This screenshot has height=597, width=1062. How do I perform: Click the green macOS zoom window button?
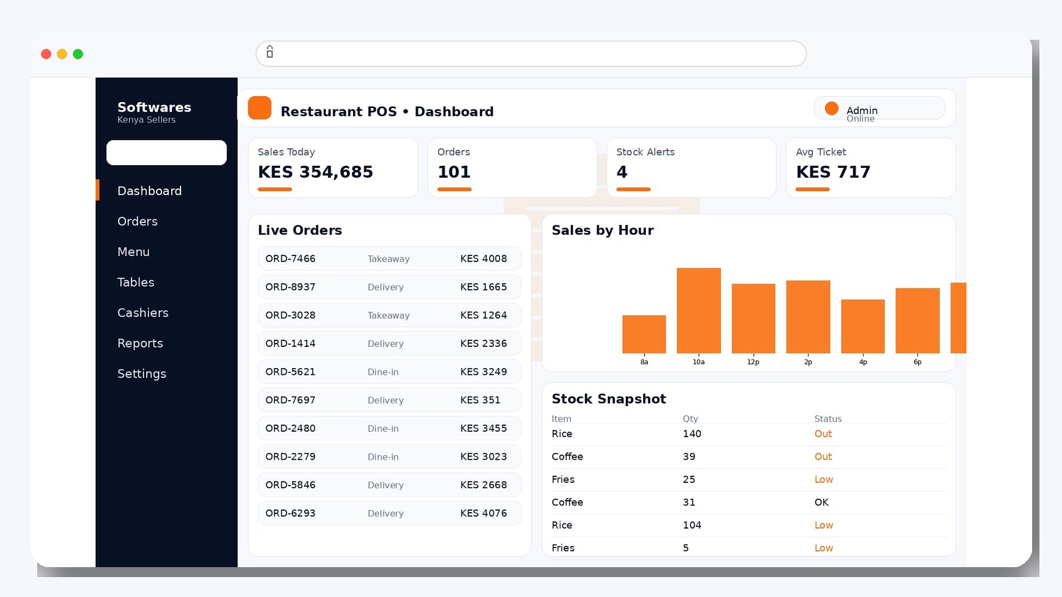78,54
